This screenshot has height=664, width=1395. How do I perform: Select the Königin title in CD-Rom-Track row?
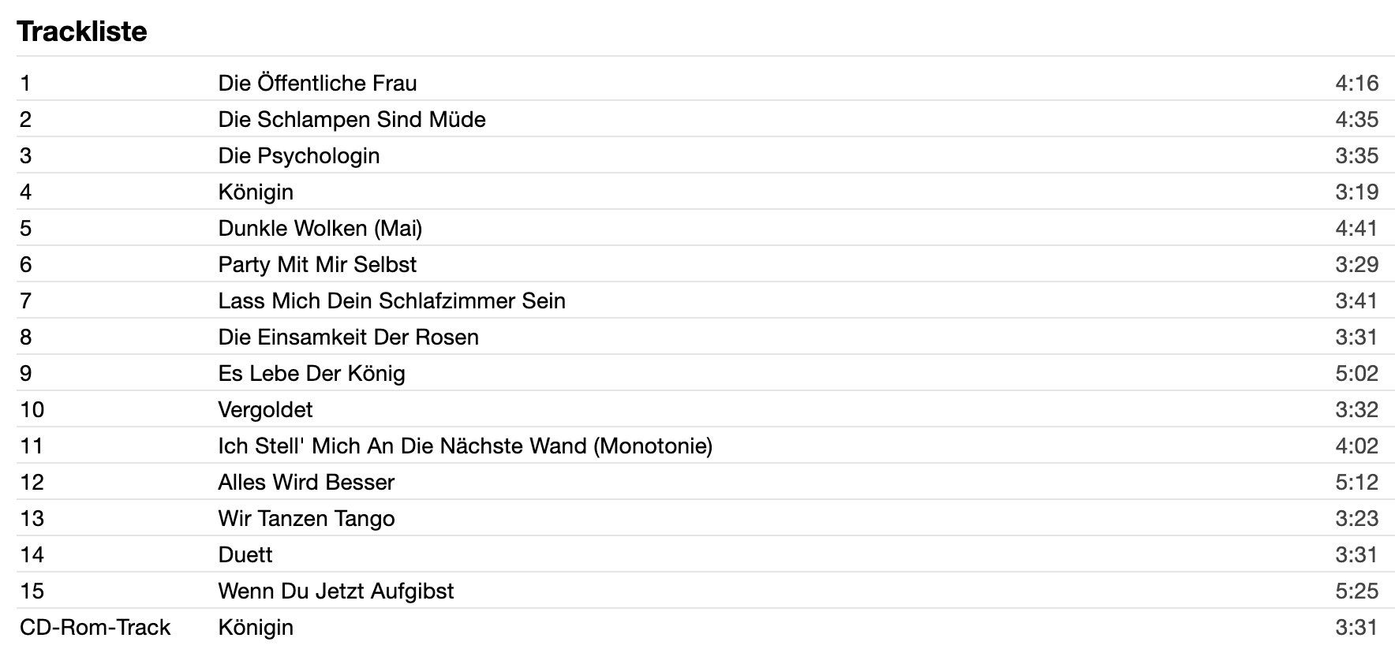[256, 627]
